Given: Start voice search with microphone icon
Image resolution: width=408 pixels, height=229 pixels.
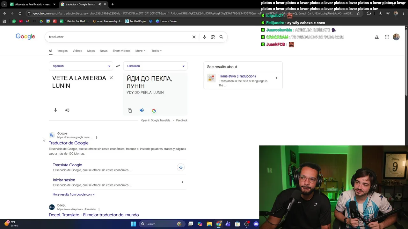Looking at the screenshot, I should (x=204, y=37).
